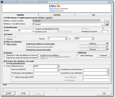Toggle Le vieux fichier checkbox
This screenshot has height=98, width=115.
coord(59,32)
